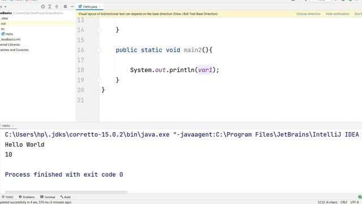
Task: Open the Problems tool window
Action: 27,197
